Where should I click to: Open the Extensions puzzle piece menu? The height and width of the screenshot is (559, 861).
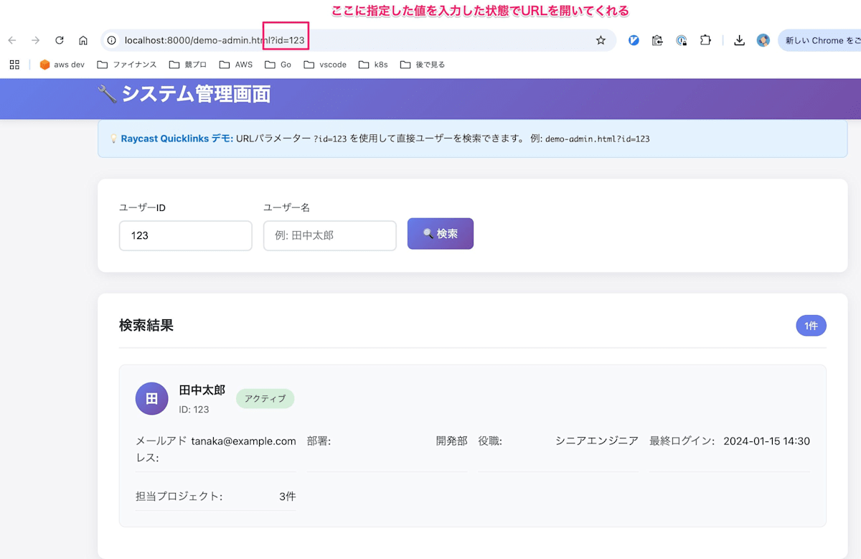[705, 40]
